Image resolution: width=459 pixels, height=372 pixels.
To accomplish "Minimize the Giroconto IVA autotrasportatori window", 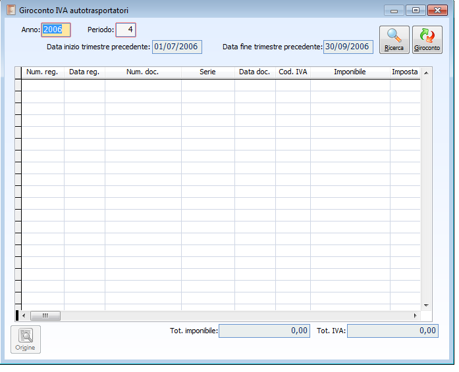I will (394, 11).
